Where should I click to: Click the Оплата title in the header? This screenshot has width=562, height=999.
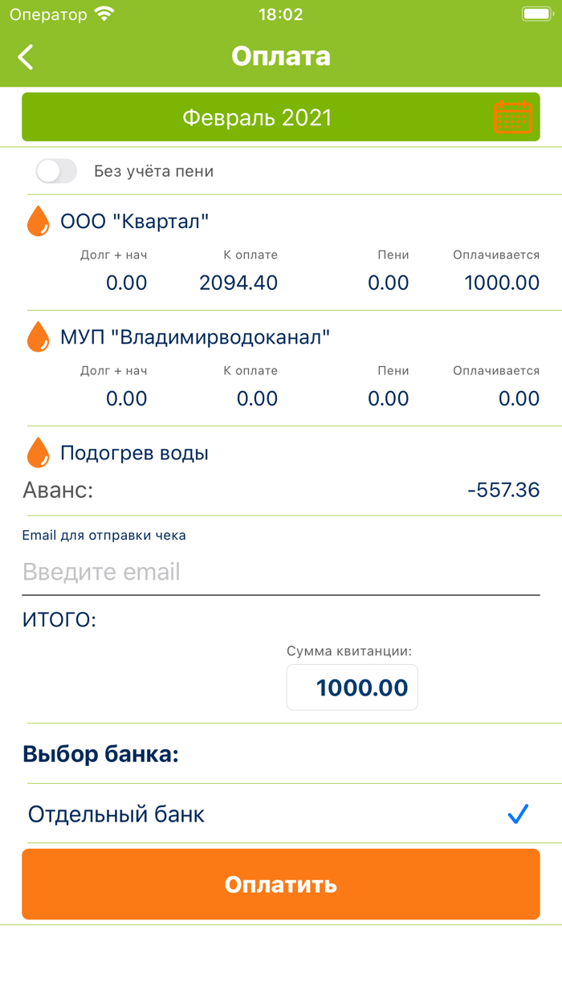(280, 56)
